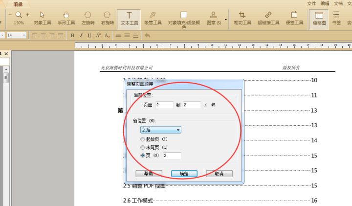
Task: Click the 取消 button in dialog
Action: 220,173
